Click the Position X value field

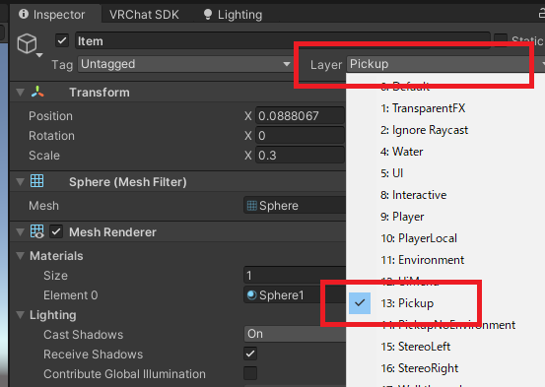pos(301,115)
